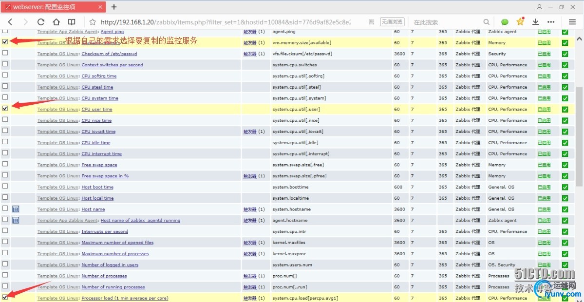Click the vertical page scrollbar thumb

[x=579, y=136]
